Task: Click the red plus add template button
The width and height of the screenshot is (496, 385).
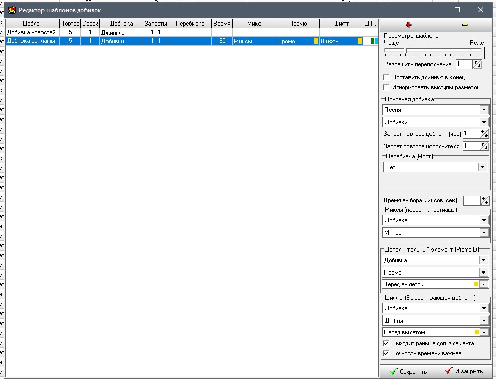Action: pos(408,24)
